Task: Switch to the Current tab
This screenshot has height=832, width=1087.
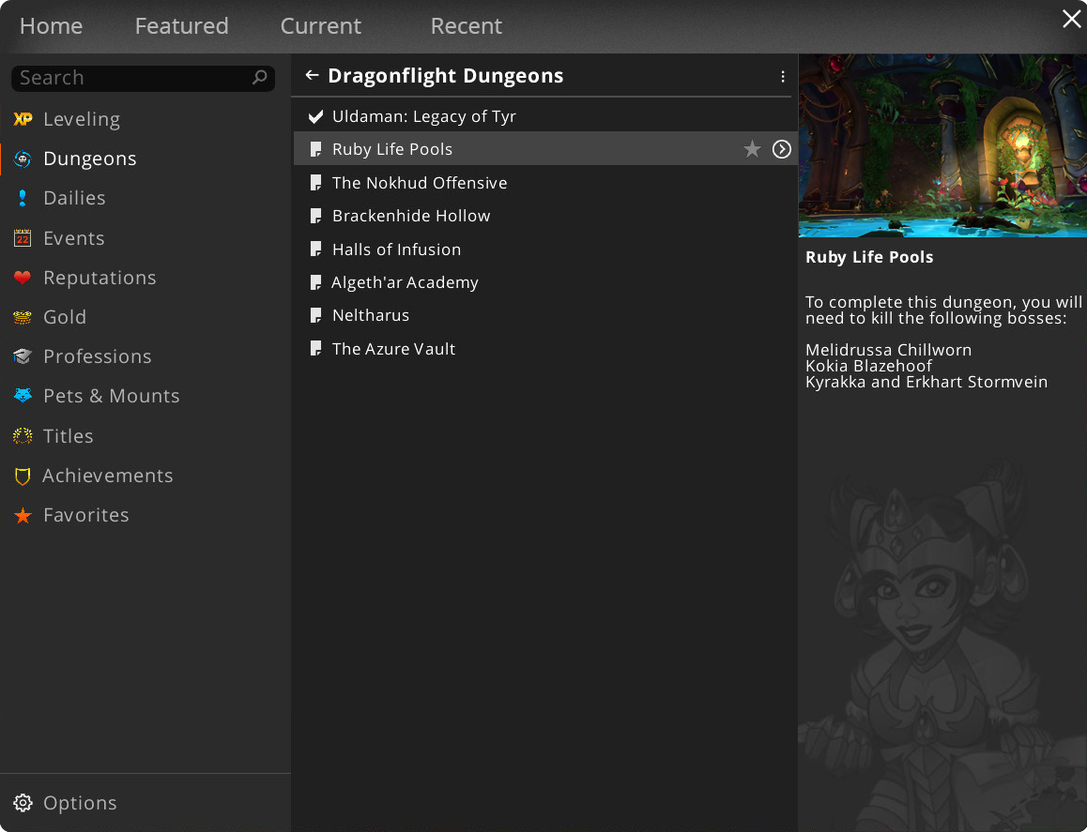Action: coord(320,26)
